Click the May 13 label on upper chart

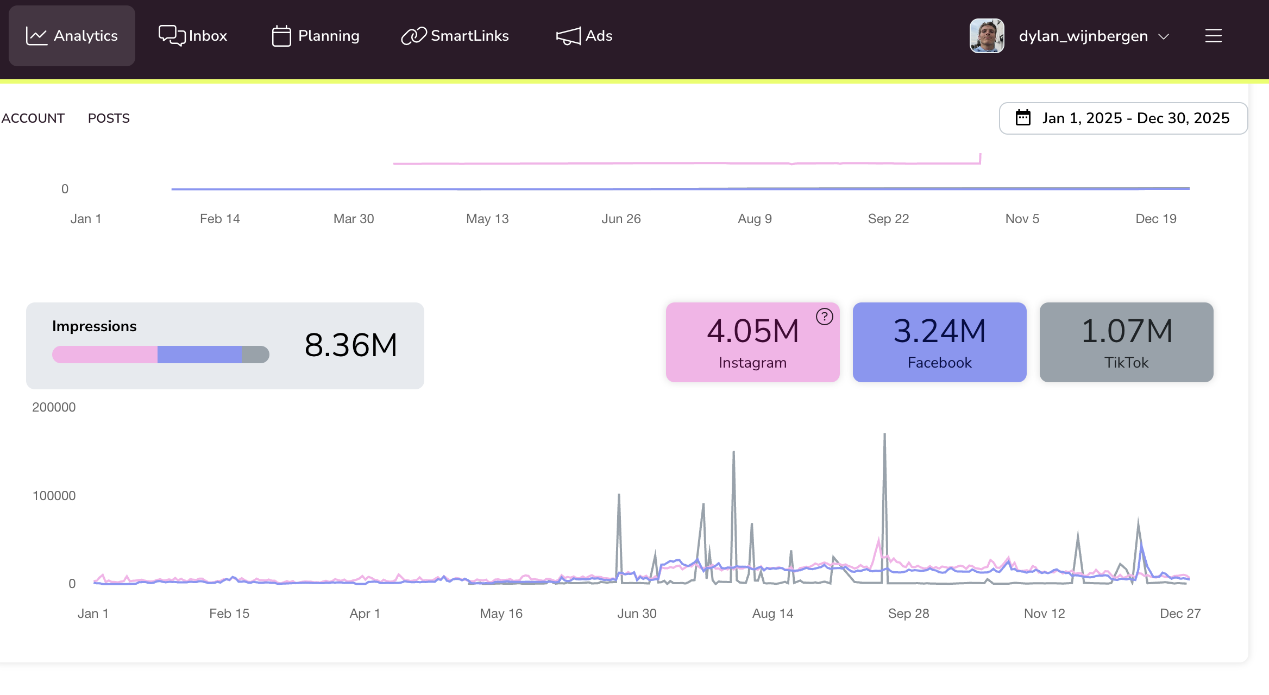coord(487,219)
